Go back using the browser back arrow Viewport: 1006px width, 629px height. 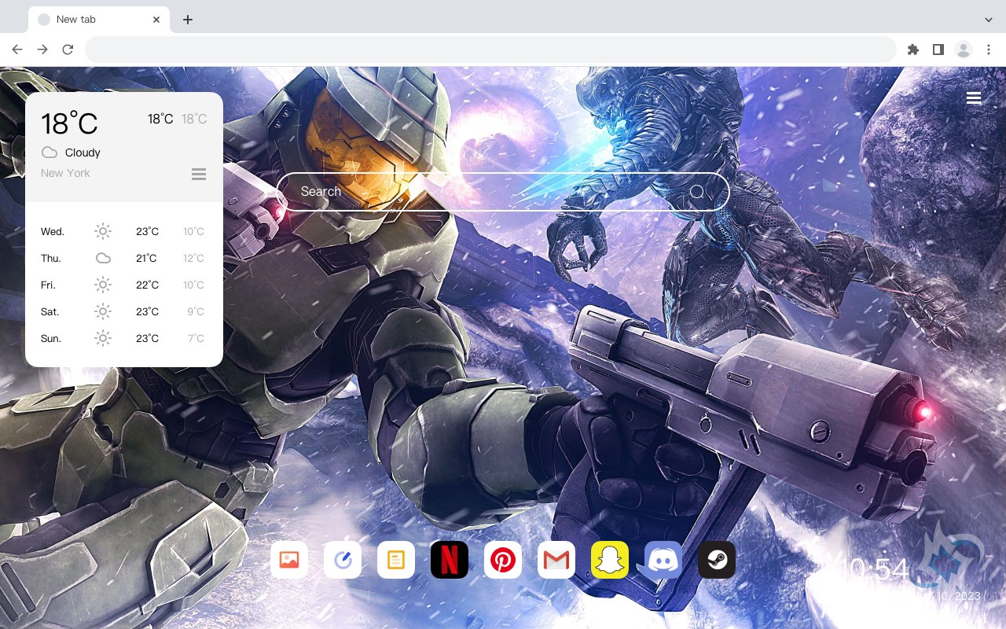pos(17,50)
